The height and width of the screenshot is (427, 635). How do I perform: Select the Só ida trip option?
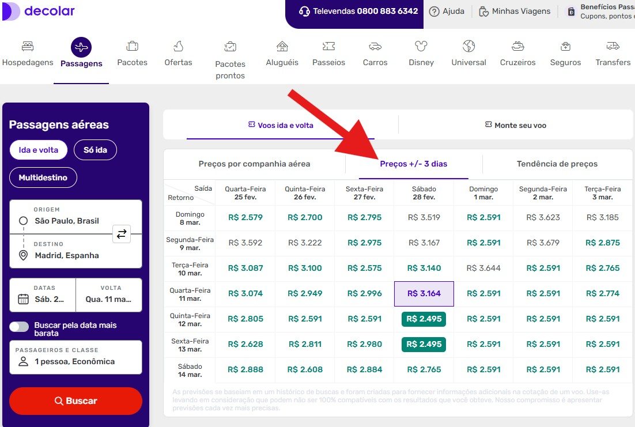tap(96, 150)
